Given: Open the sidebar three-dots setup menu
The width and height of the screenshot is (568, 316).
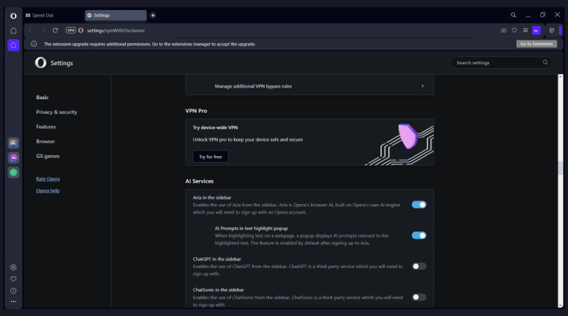Looking at the screenshot, I should [x=13, y=301].
